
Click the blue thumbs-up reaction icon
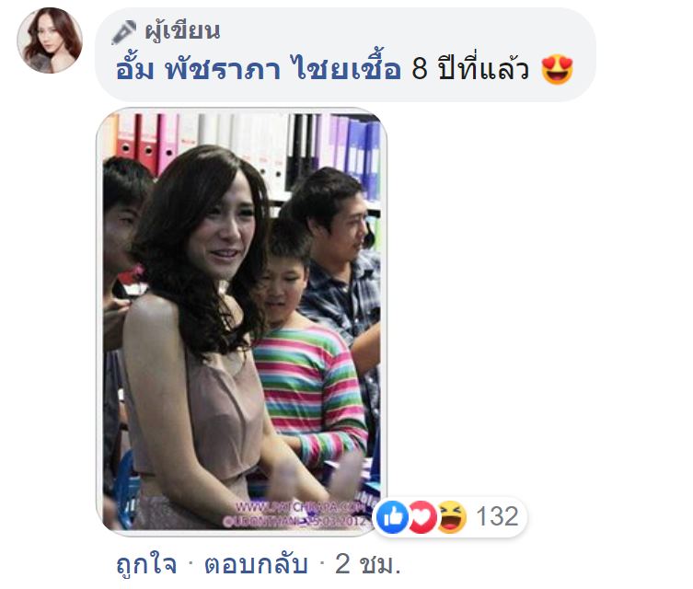(392, 516)
